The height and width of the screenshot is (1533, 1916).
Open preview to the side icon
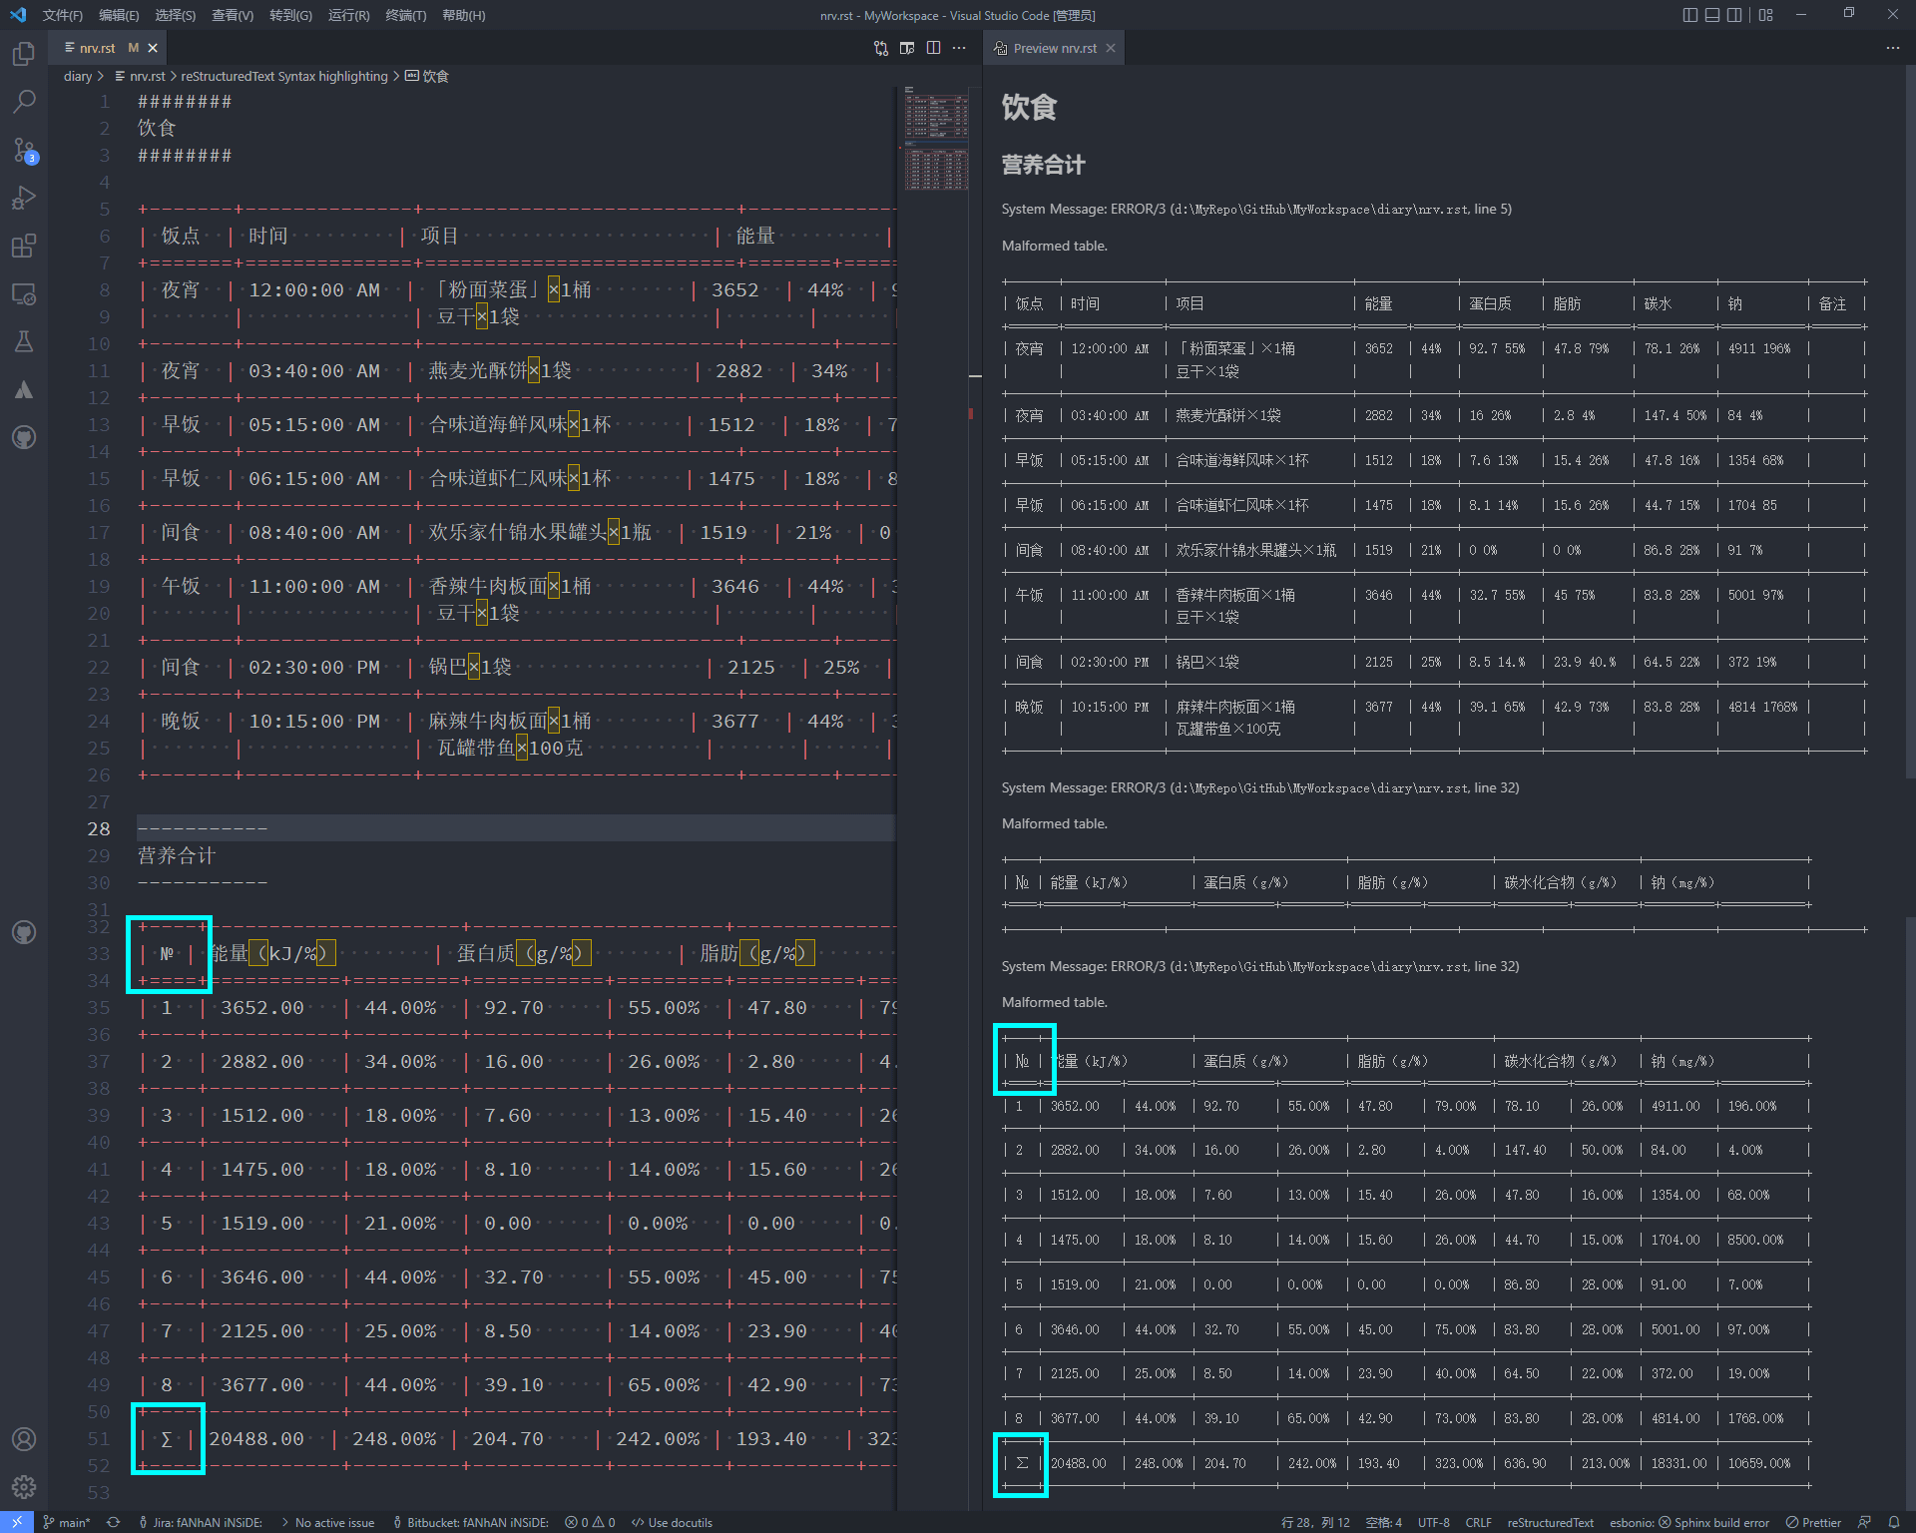907,48
